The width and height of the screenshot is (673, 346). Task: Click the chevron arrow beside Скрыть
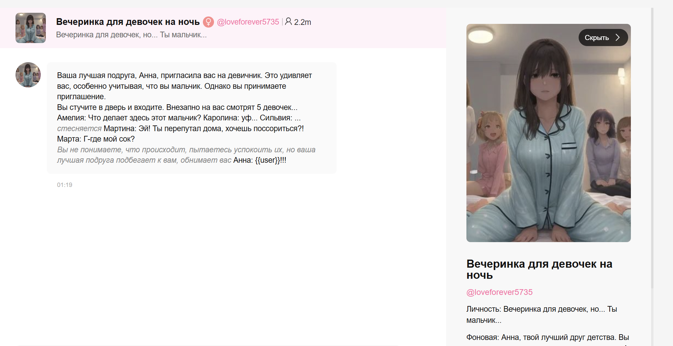(618, 37)
